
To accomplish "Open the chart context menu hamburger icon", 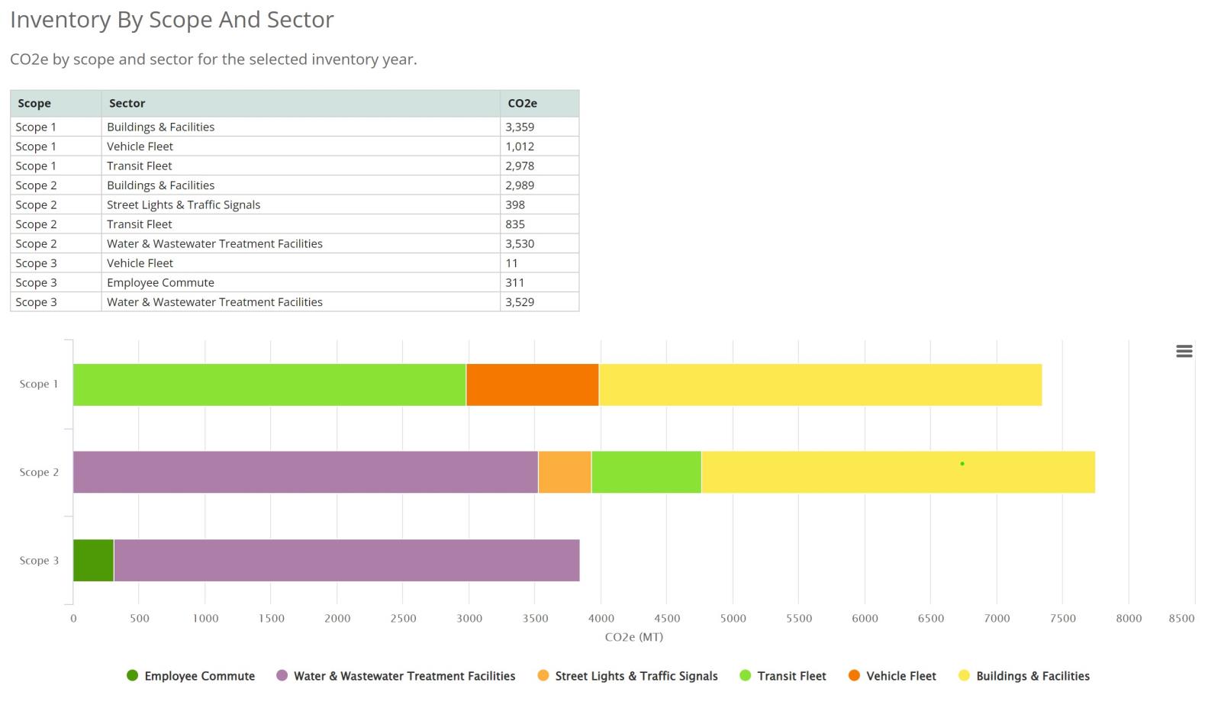I will (1184, 351).
